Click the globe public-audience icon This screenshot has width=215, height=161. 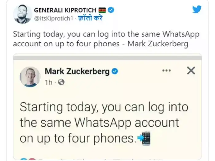pos(61,82)
